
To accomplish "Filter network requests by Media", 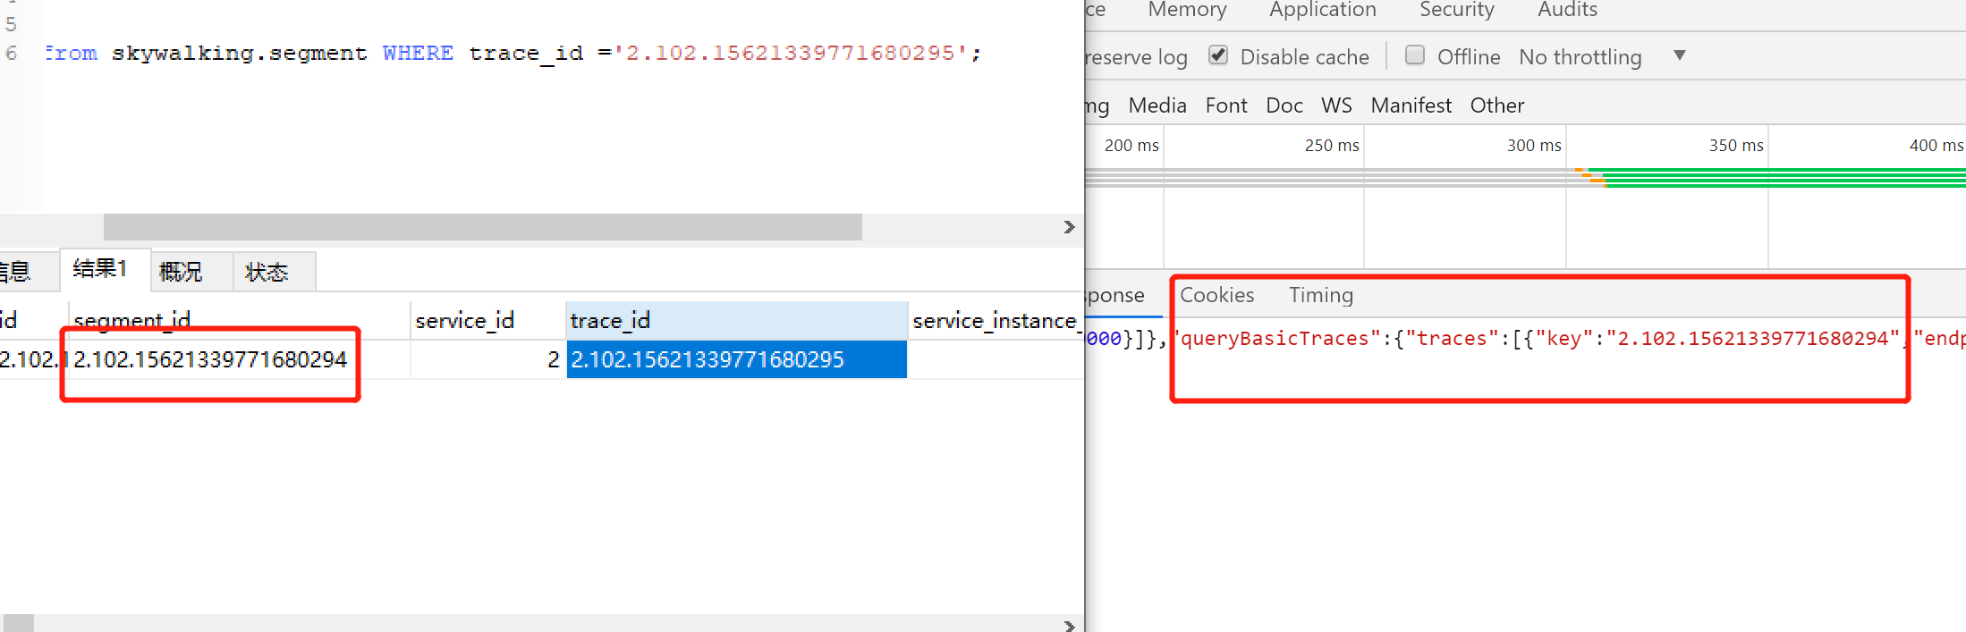I will pyautogui.click(x=1157, y=105).
